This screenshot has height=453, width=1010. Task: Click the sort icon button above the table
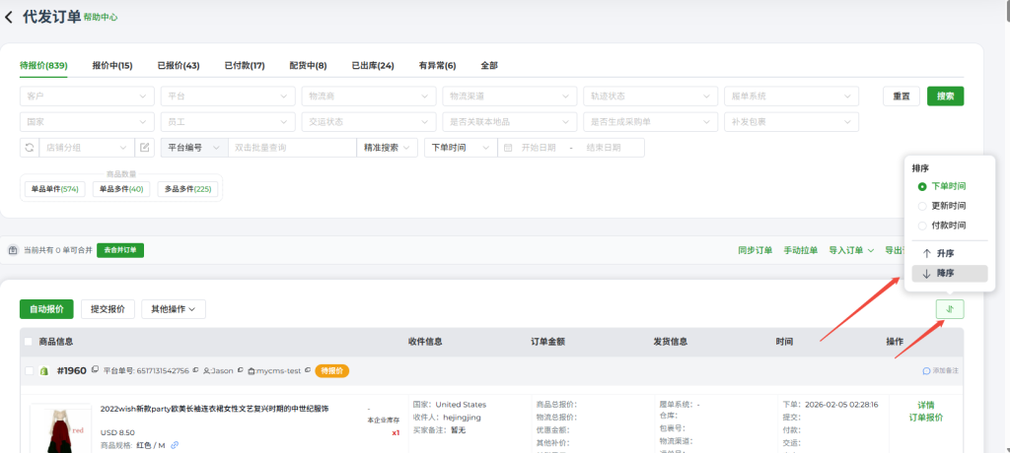point(949,309)
